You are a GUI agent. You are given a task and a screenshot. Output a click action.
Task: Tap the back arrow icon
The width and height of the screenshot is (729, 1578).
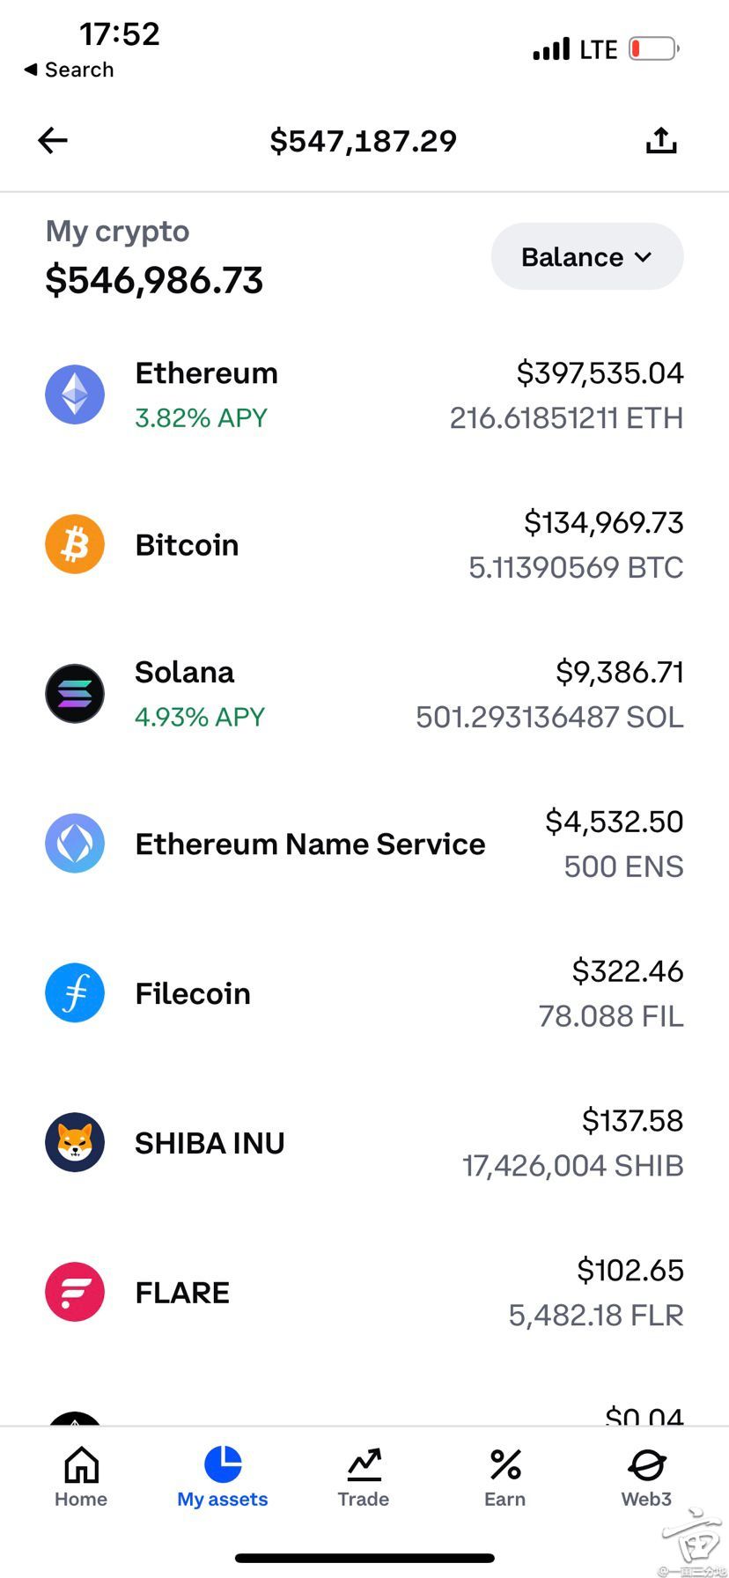coord(53,140)
